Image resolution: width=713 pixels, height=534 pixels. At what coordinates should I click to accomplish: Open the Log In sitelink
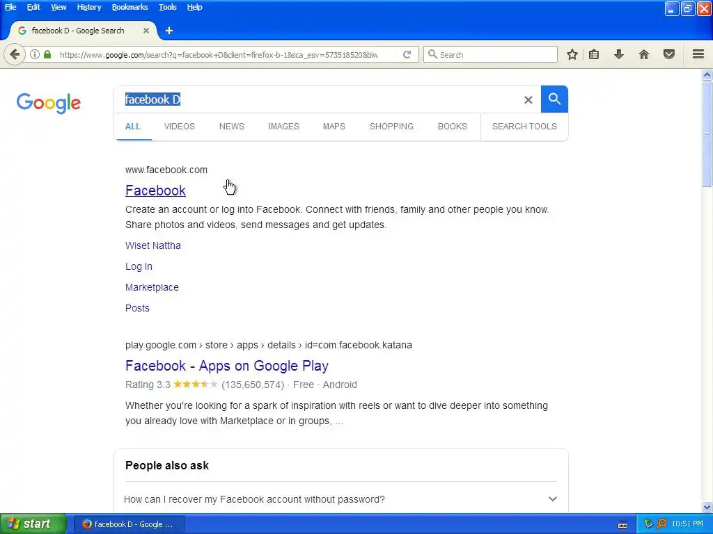point(139,266)
